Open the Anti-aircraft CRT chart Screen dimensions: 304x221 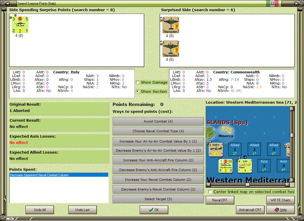click(250, 210)
